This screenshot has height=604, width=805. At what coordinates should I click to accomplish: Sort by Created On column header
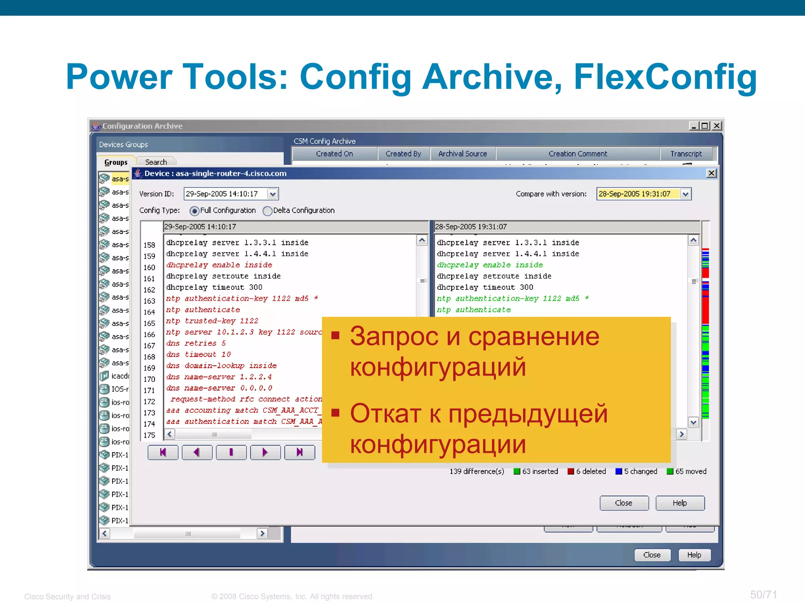pyautogui.click(x=334, y=154)
